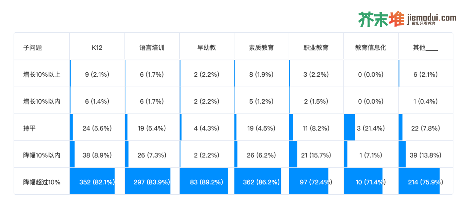Select the 教育信息化 column header

(x=370, y=48)
